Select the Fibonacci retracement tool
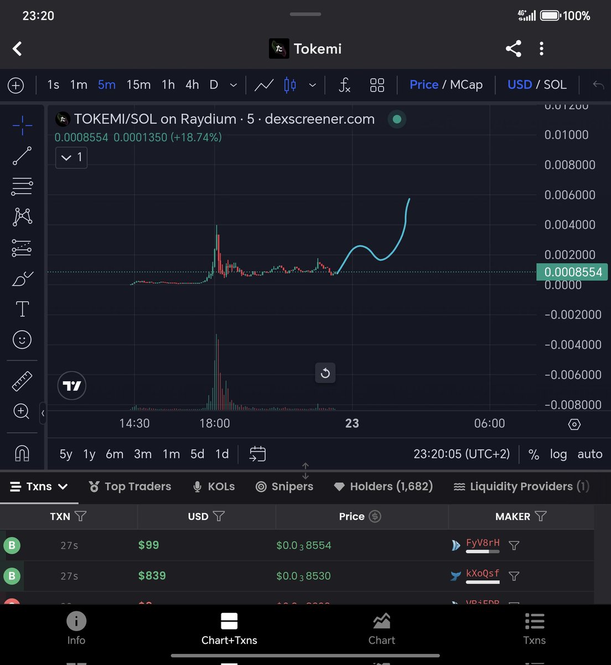This screenshot has height=665, width=611. tap(22, 186)
